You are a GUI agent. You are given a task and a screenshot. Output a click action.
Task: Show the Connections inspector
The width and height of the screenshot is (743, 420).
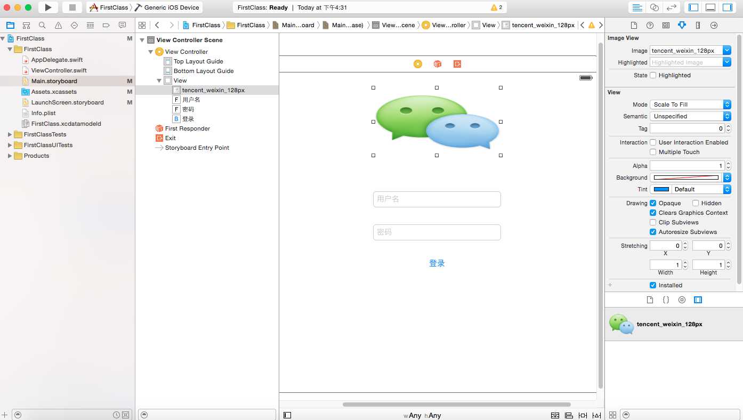(x=714, y=25)
